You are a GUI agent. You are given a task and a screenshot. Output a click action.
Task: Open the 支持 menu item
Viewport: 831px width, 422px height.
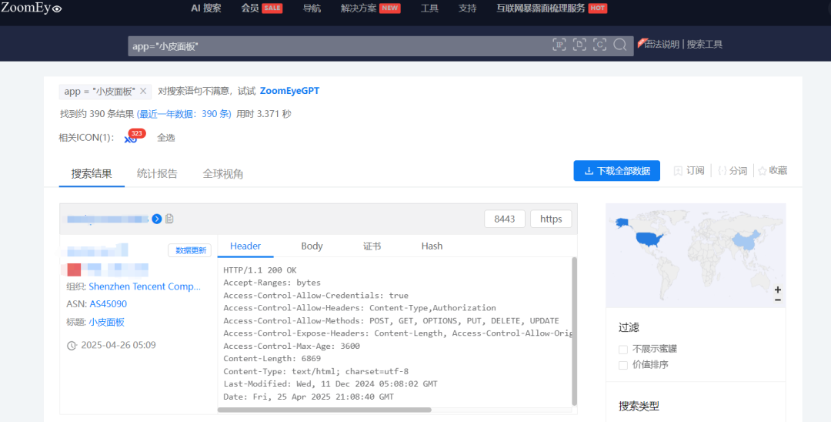coord(468,8)
